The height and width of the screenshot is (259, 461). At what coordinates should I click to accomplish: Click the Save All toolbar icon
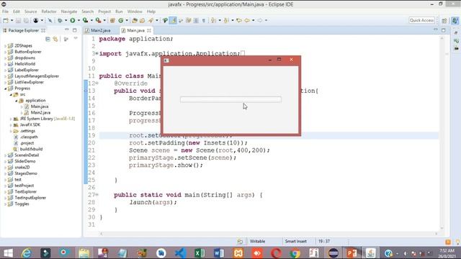26,20
